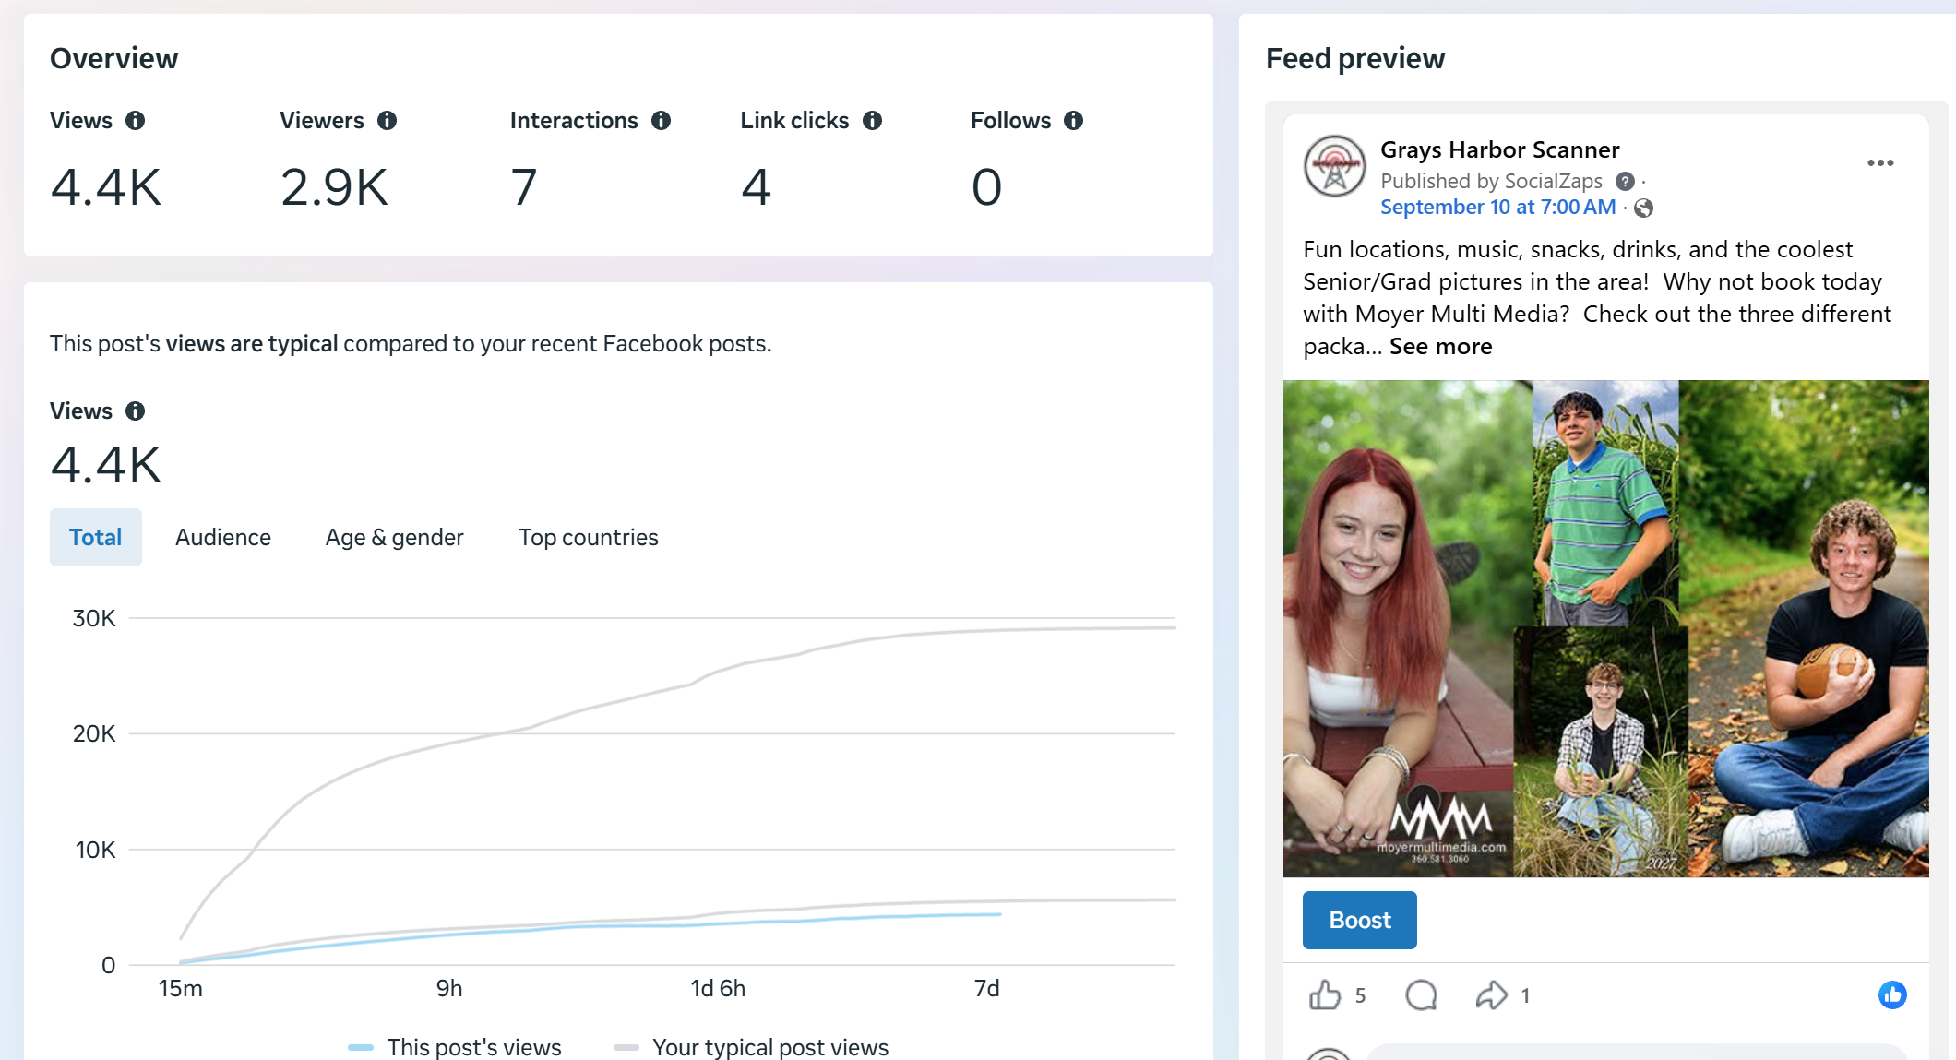Toggle the This post's views legend item
Screen dimensions: 1956x1060
pos(455,1047)
